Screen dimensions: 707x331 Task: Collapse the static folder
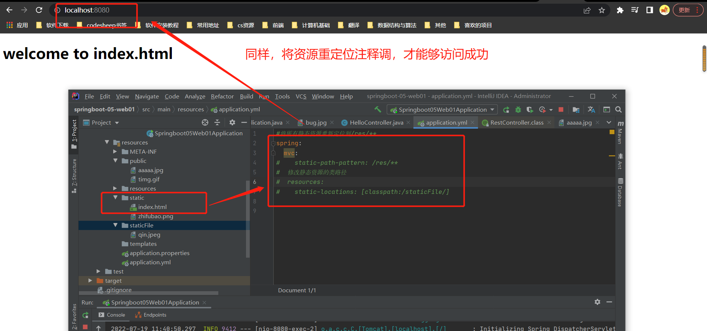pyautogui.click(x=115, y=197)
